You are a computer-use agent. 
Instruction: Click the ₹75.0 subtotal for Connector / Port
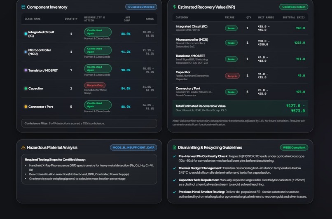pos(300,92)
